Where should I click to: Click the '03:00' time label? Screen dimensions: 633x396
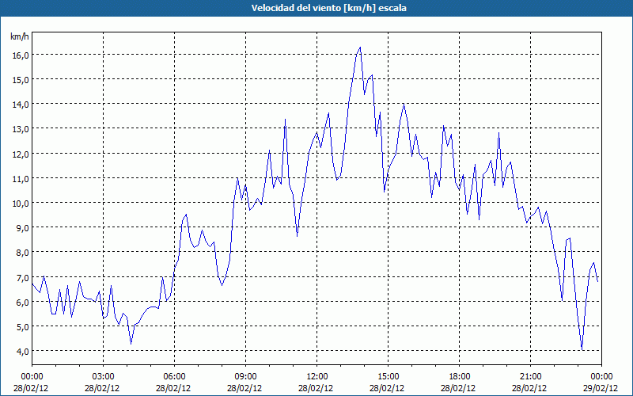pyautogui.click(x=103, y=377)
